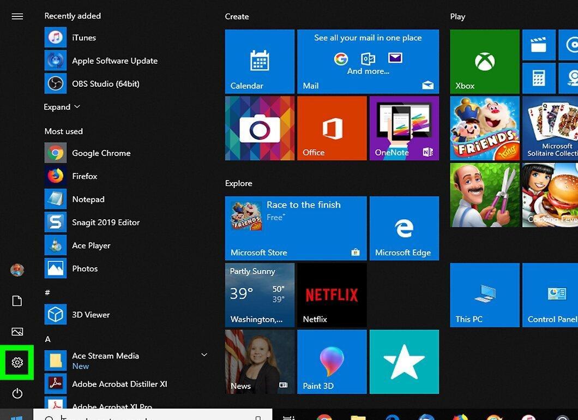Viewport: 578px width, 420px height.
Task: Open the OneNote tile
Action: (x=404, y=128)
